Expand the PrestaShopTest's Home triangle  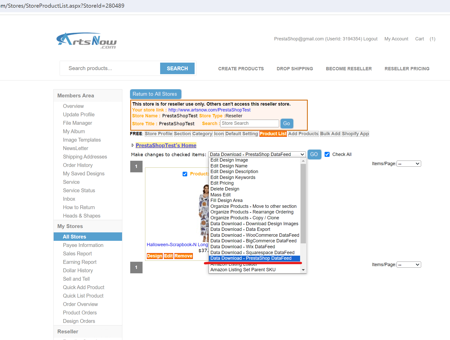133,145
